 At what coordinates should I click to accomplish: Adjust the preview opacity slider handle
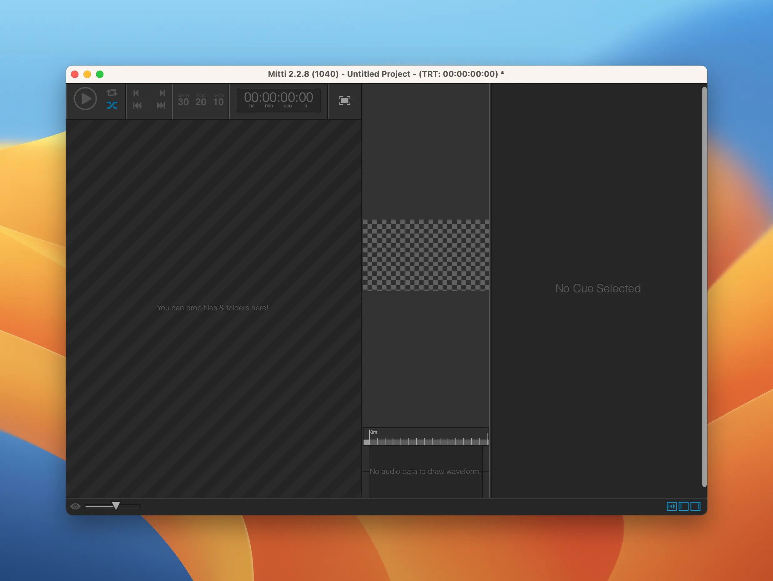point(116,506)
